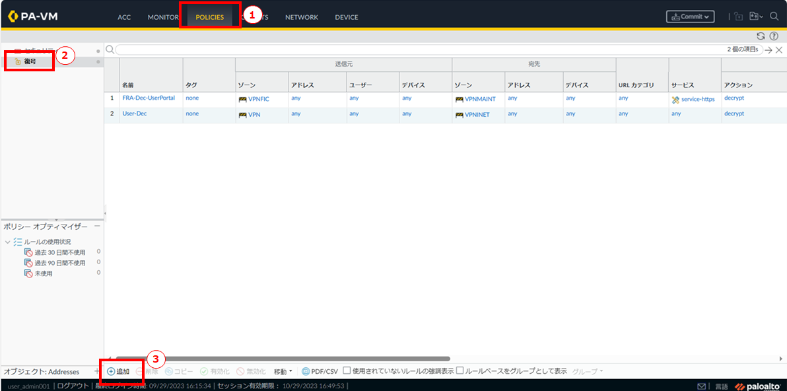Image resolution: width=787 pixels, height=391 pixels.
Task: Click the configuration lock padlock icon
Action: pos(738,17)
